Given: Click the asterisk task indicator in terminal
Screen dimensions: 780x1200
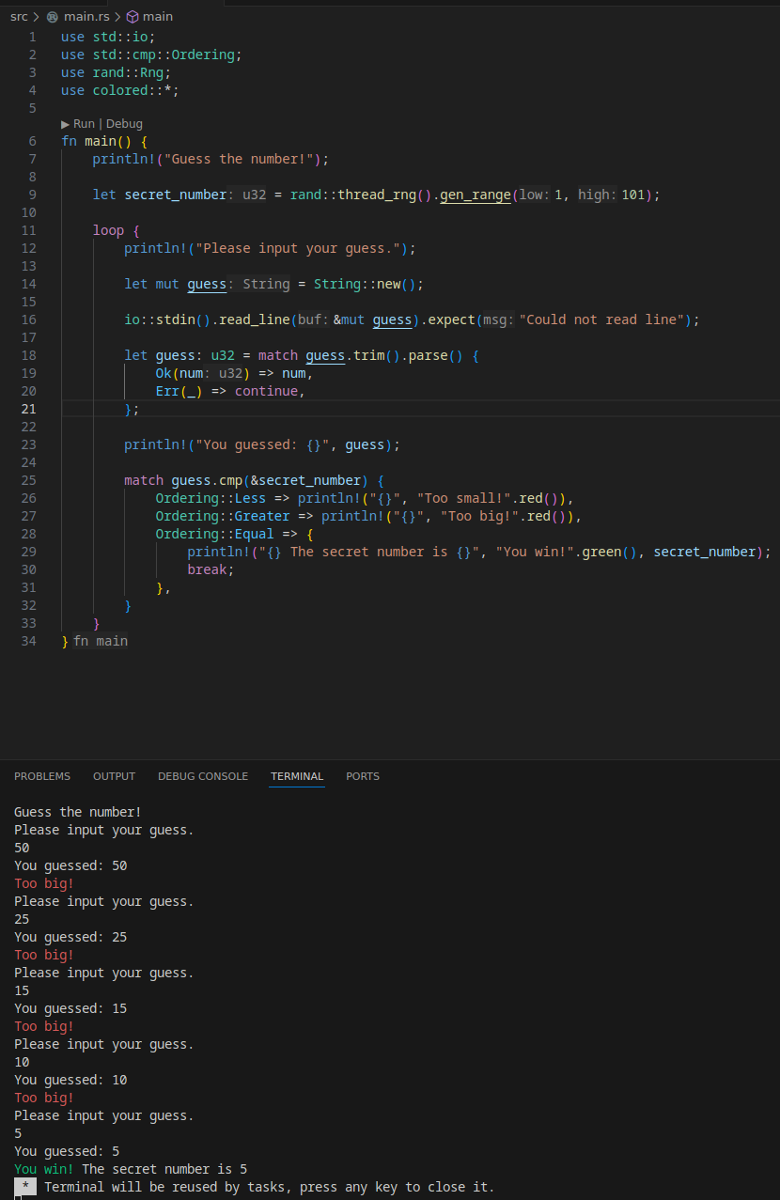Looking at the screenshot, I should 26,1187.
